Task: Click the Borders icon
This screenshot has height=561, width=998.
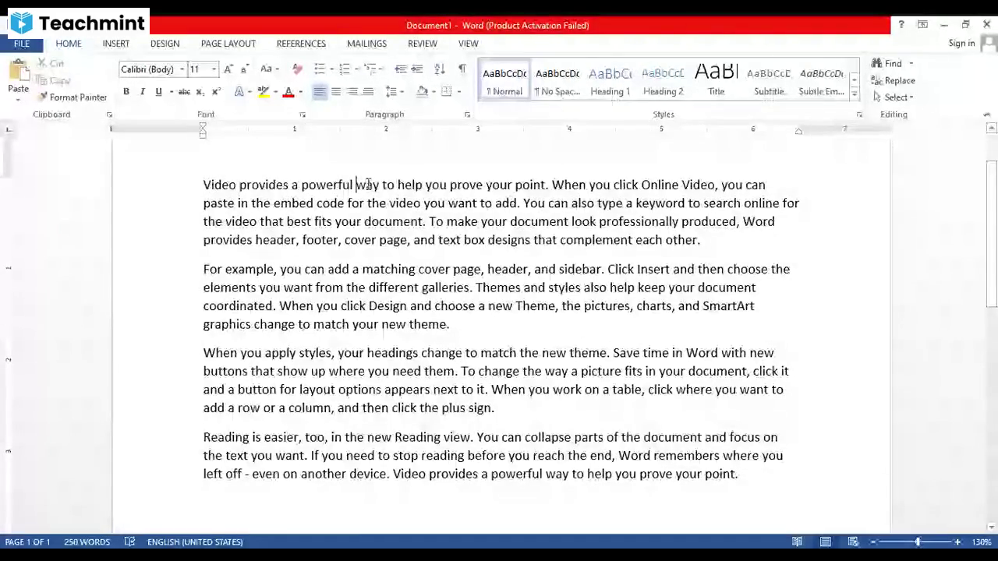Action: [447, 92]
